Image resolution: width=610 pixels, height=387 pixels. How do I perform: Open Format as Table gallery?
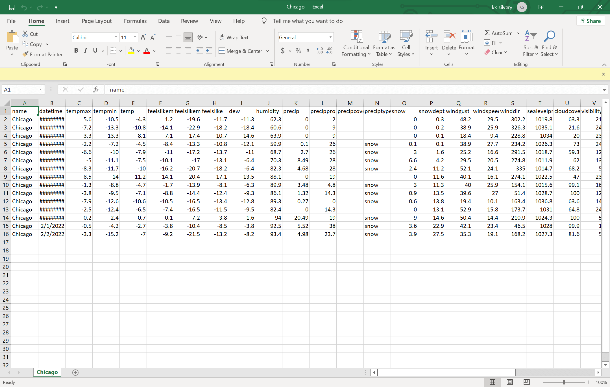tap(384, 44)
